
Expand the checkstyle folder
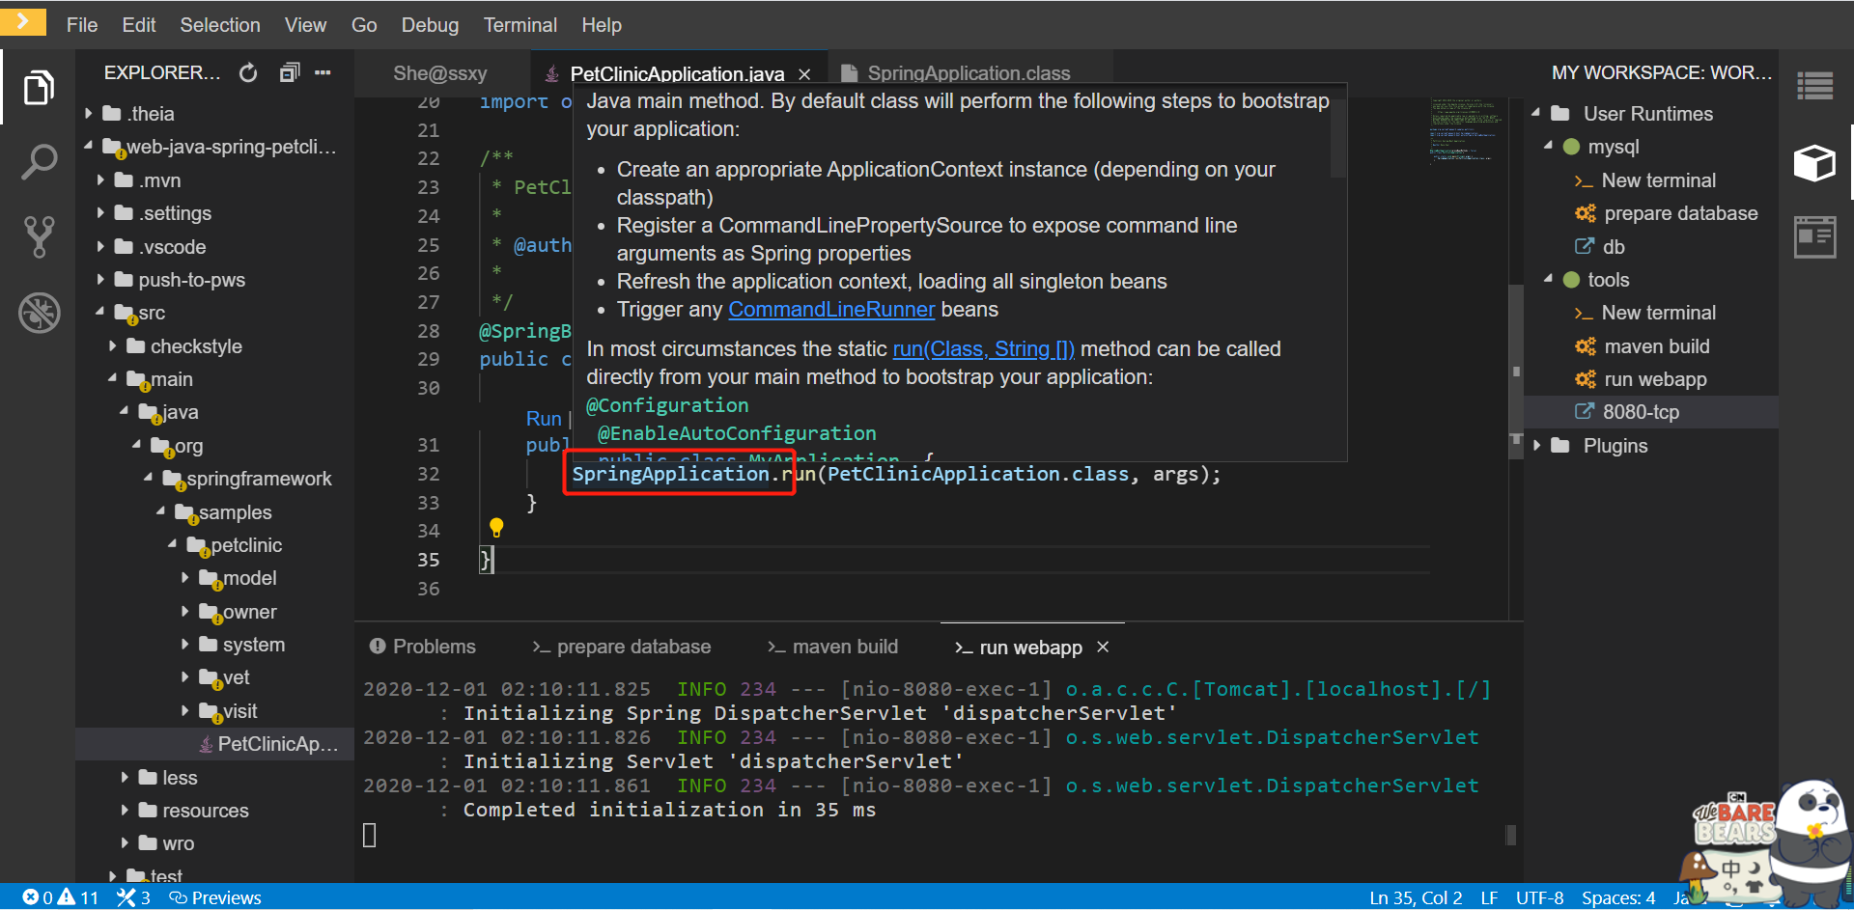coord(113,346)
